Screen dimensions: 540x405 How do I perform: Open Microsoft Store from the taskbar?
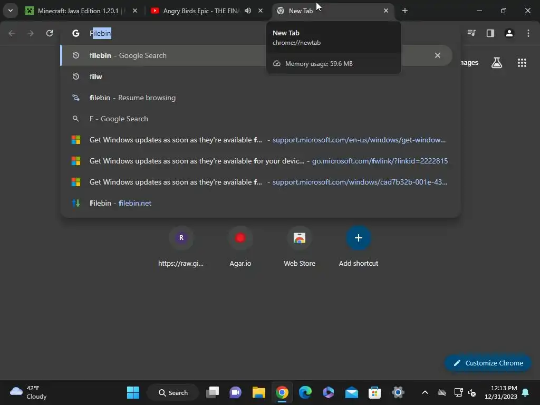pyautogui.click(x=374, y=392)
